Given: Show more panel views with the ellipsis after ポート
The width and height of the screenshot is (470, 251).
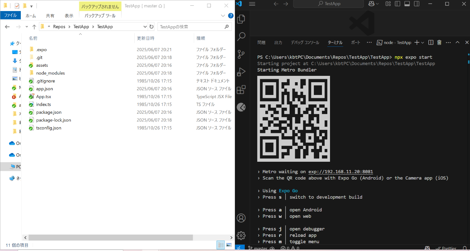Looking at the screenshot, I should 369,42.
